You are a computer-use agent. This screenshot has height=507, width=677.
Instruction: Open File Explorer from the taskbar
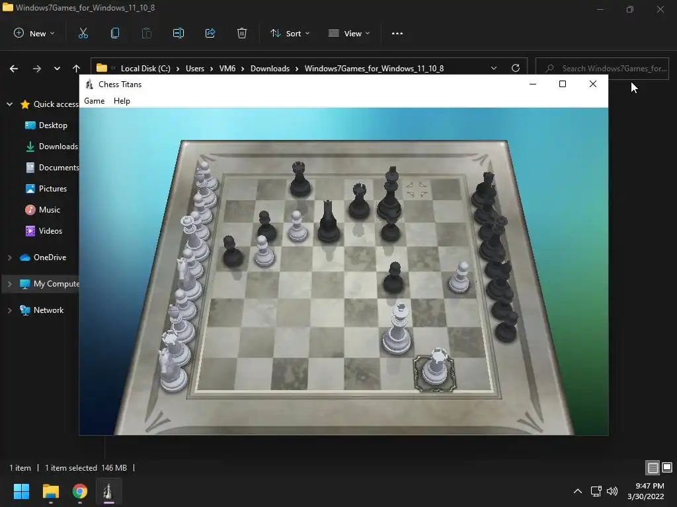pyautogui.click(x=50, y=491)
